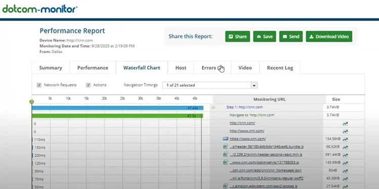
Task: Open the cnnsans-regular.woff2 link
Action: pos(266,178)
